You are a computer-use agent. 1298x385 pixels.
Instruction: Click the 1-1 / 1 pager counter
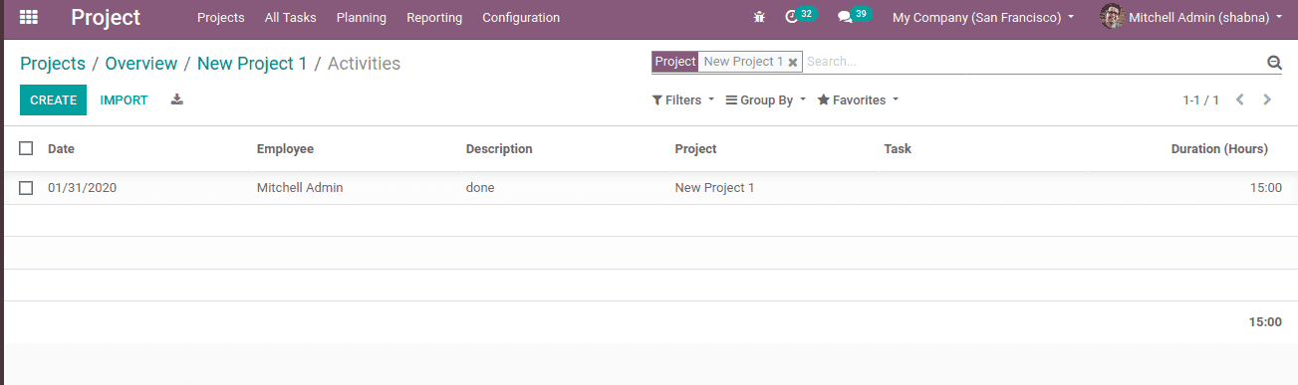click(x=1201, y=100)
